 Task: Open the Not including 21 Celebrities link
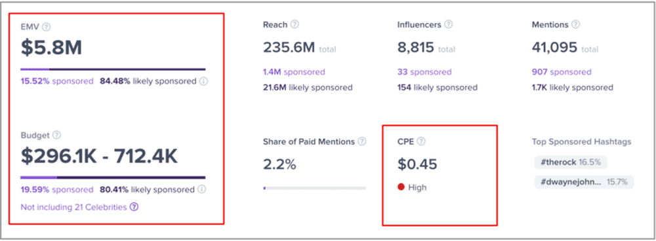73,207
